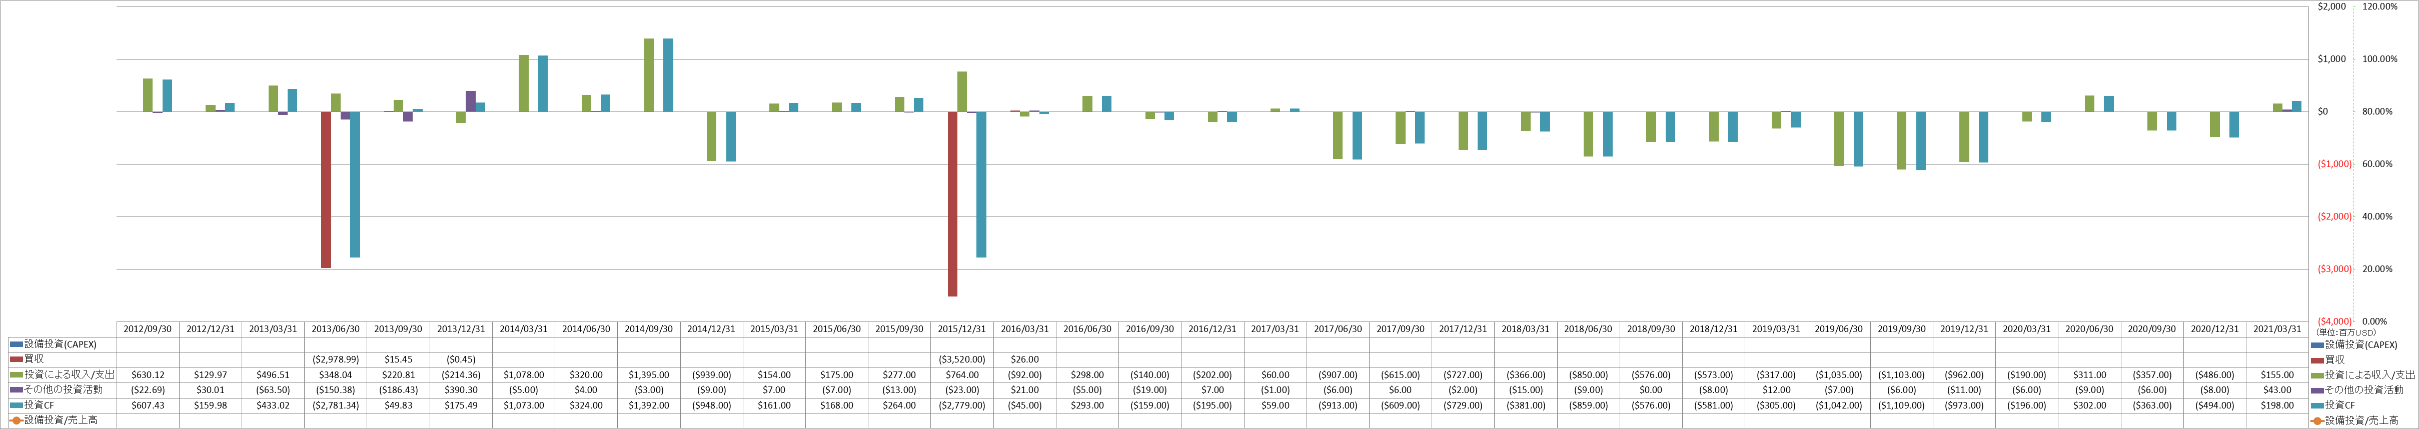Screen dimensions: 2419x429
Task: Select the ($1,042.00) cell
Action: [1839, 405]
